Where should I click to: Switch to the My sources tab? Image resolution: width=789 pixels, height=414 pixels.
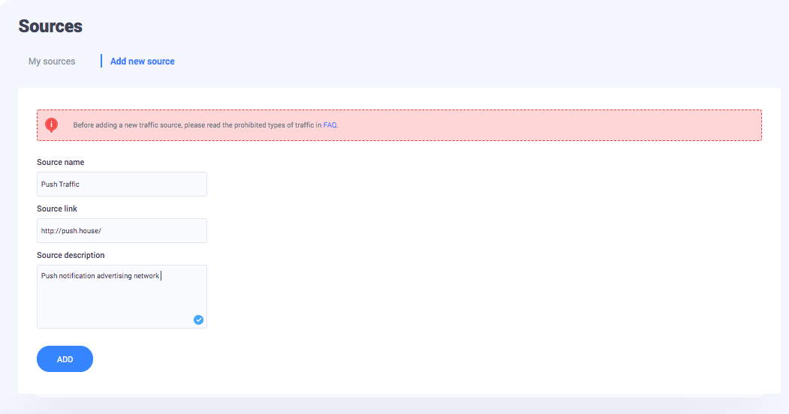tap(52, 61)
